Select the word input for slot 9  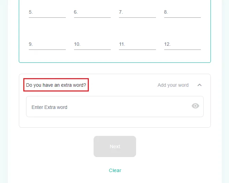(x=50, y=44)
